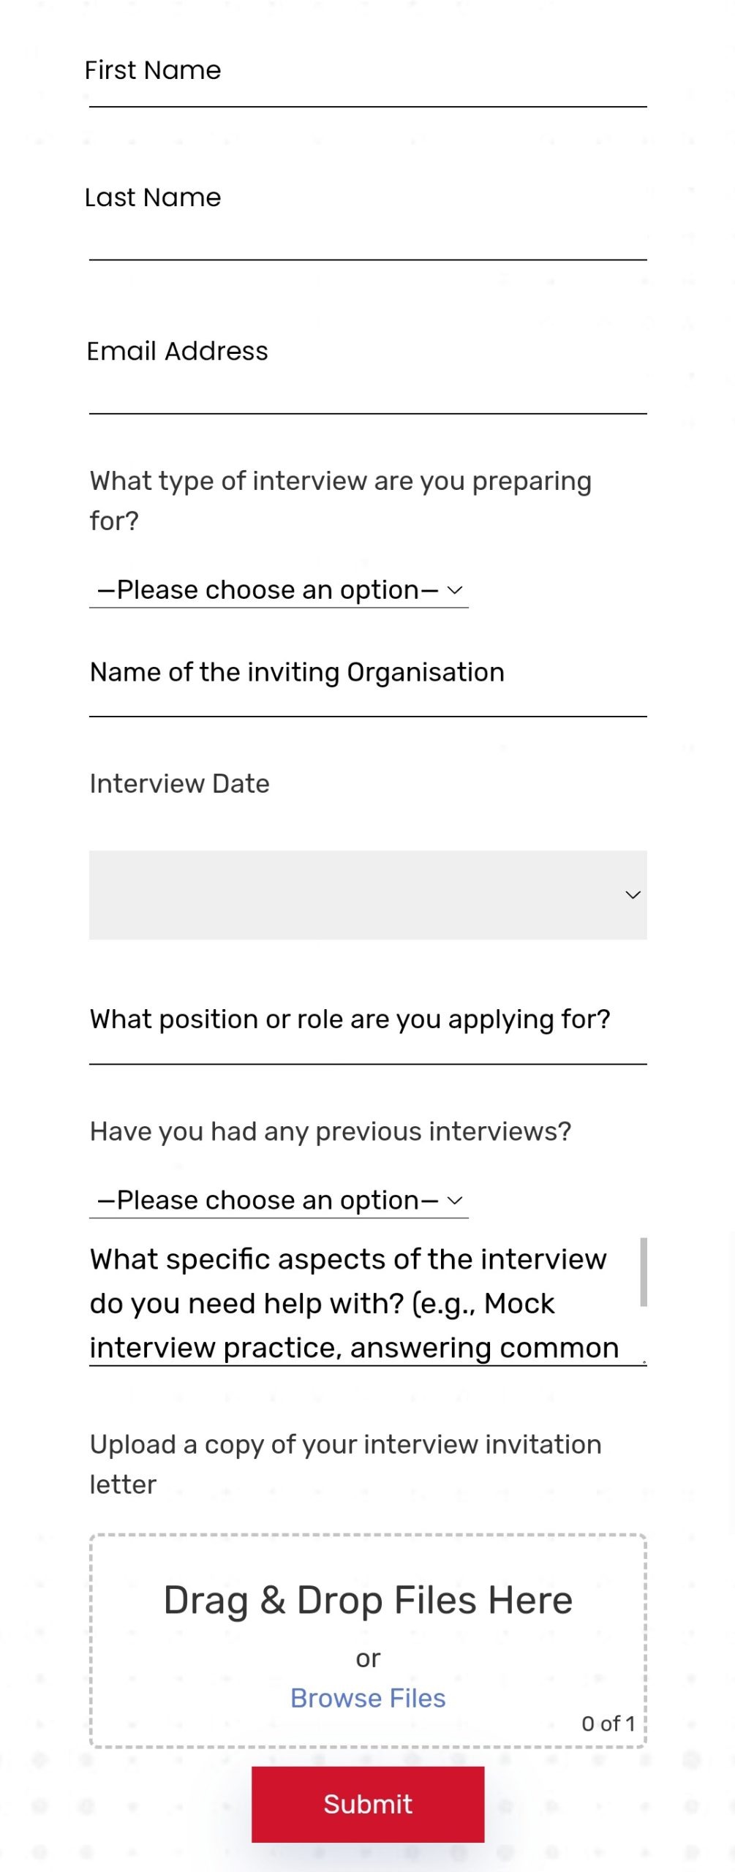The height and width of the screenshot is (1872, 735).
Task: Open the Interview Date picker box
Action: click(x=368, y=894)
